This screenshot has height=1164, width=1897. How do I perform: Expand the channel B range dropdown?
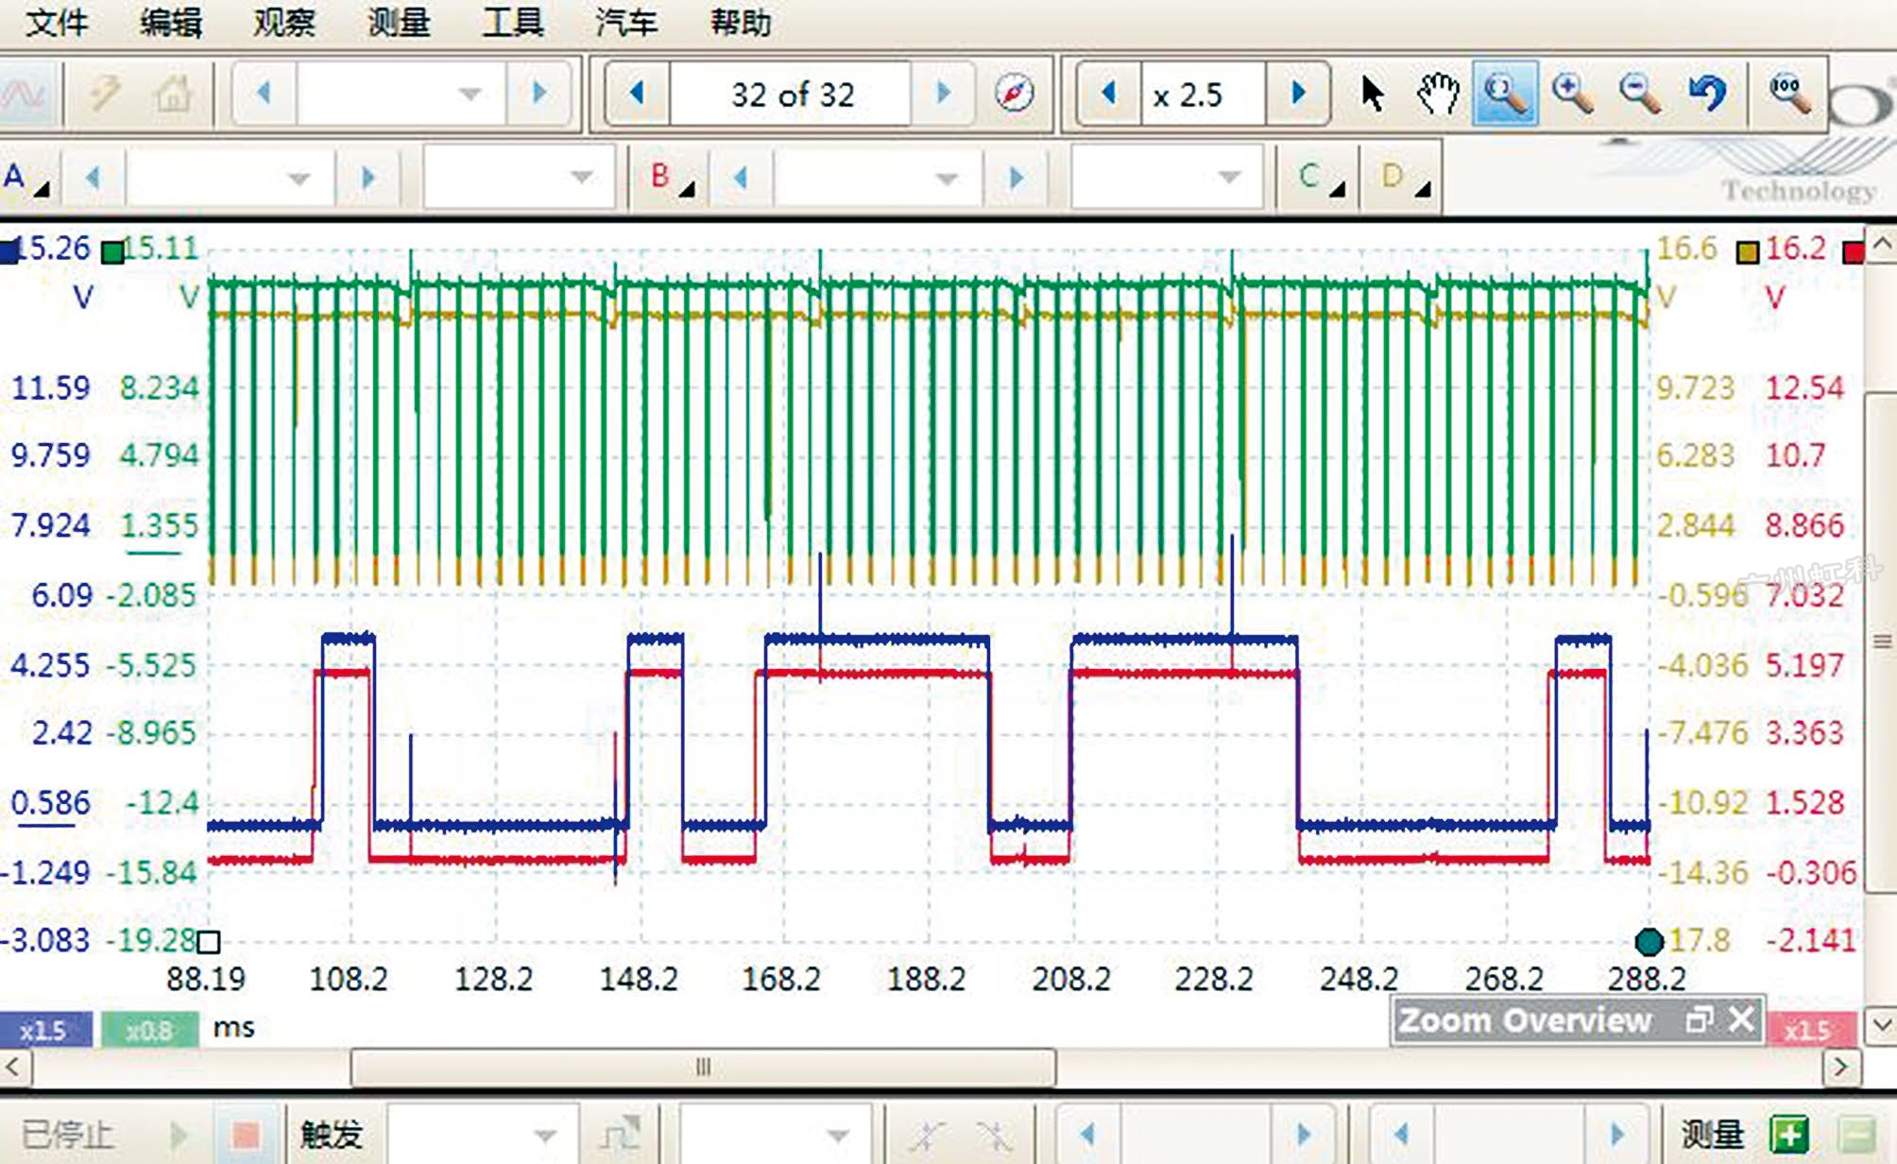[877, 178]
